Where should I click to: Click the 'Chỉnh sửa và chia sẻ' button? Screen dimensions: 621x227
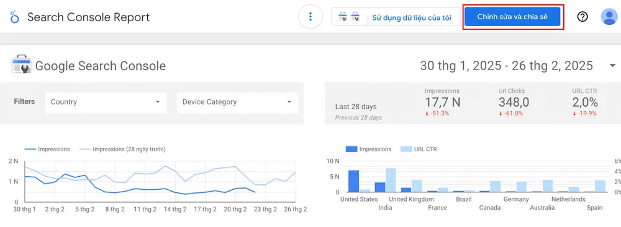512,17
